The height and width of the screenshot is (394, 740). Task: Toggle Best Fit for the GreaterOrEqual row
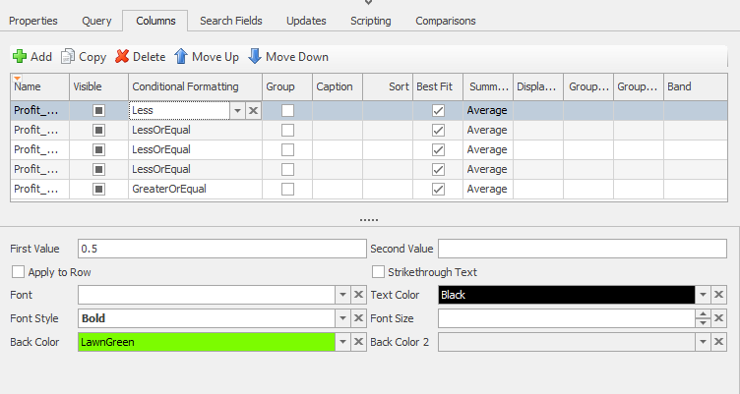coord(438,189)
